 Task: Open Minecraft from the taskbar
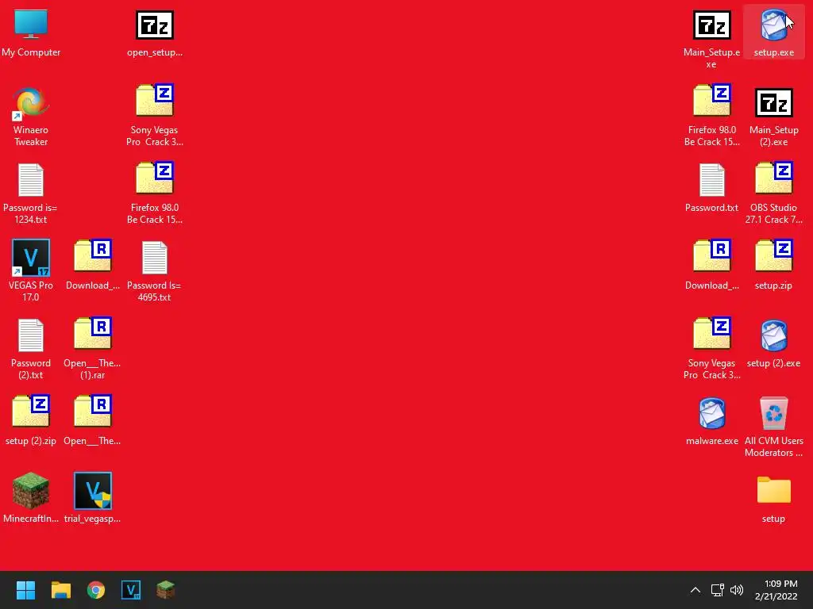tap(165, 590)
